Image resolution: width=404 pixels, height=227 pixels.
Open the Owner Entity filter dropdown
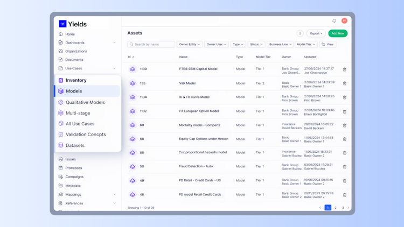point(190,44)
